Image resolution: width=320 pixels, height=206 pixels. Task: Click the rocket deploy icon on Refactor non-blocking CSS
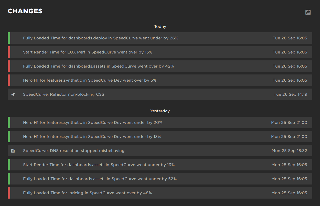13,94
